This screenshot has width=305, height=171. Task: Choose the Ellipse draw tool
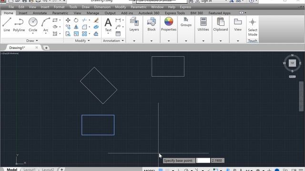pyautogui.click(x=55, y=27)
